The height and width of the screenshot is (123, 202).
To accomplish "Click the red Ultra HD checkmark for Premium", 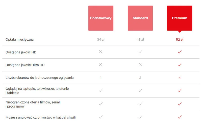I will [180, 65].
